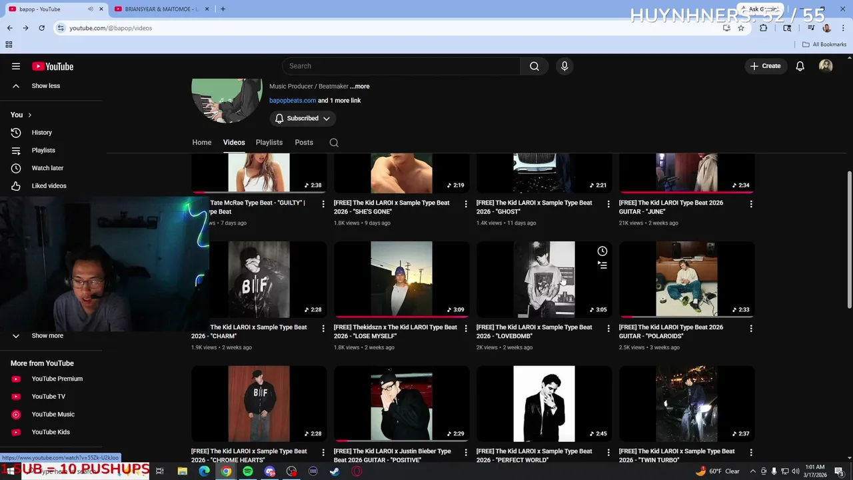Image resolution: width=853 pixels, height=480 pixels.
Task: Open YouTube Kids from sidebar
Action: [x=51, y=432]
